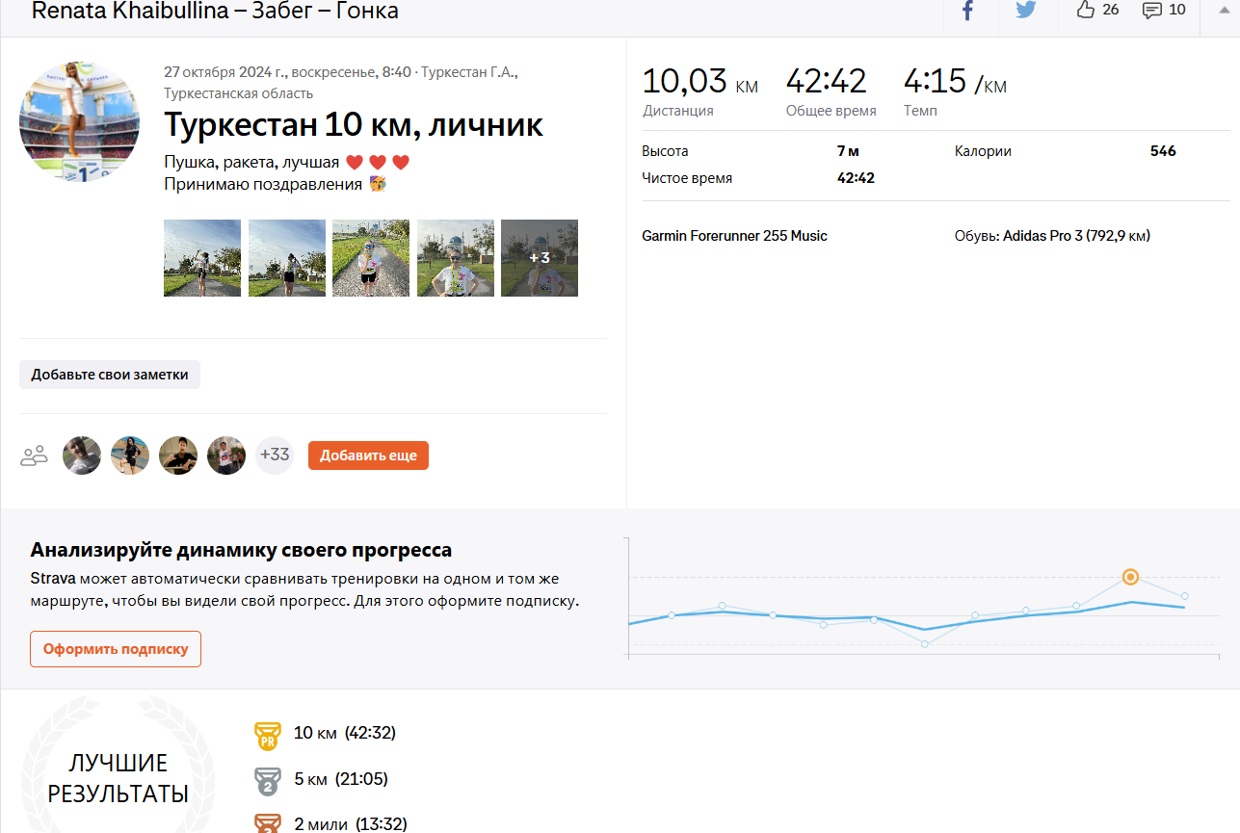
Task: Click 'Оформить подписку' subscription button
Action: 116,649
